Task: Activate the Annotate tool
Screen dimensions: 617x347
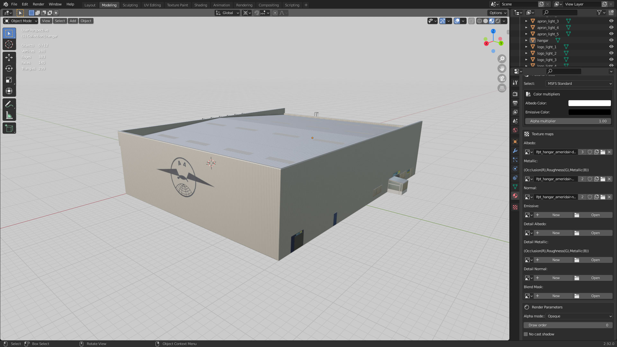Action: coord(9,104)
